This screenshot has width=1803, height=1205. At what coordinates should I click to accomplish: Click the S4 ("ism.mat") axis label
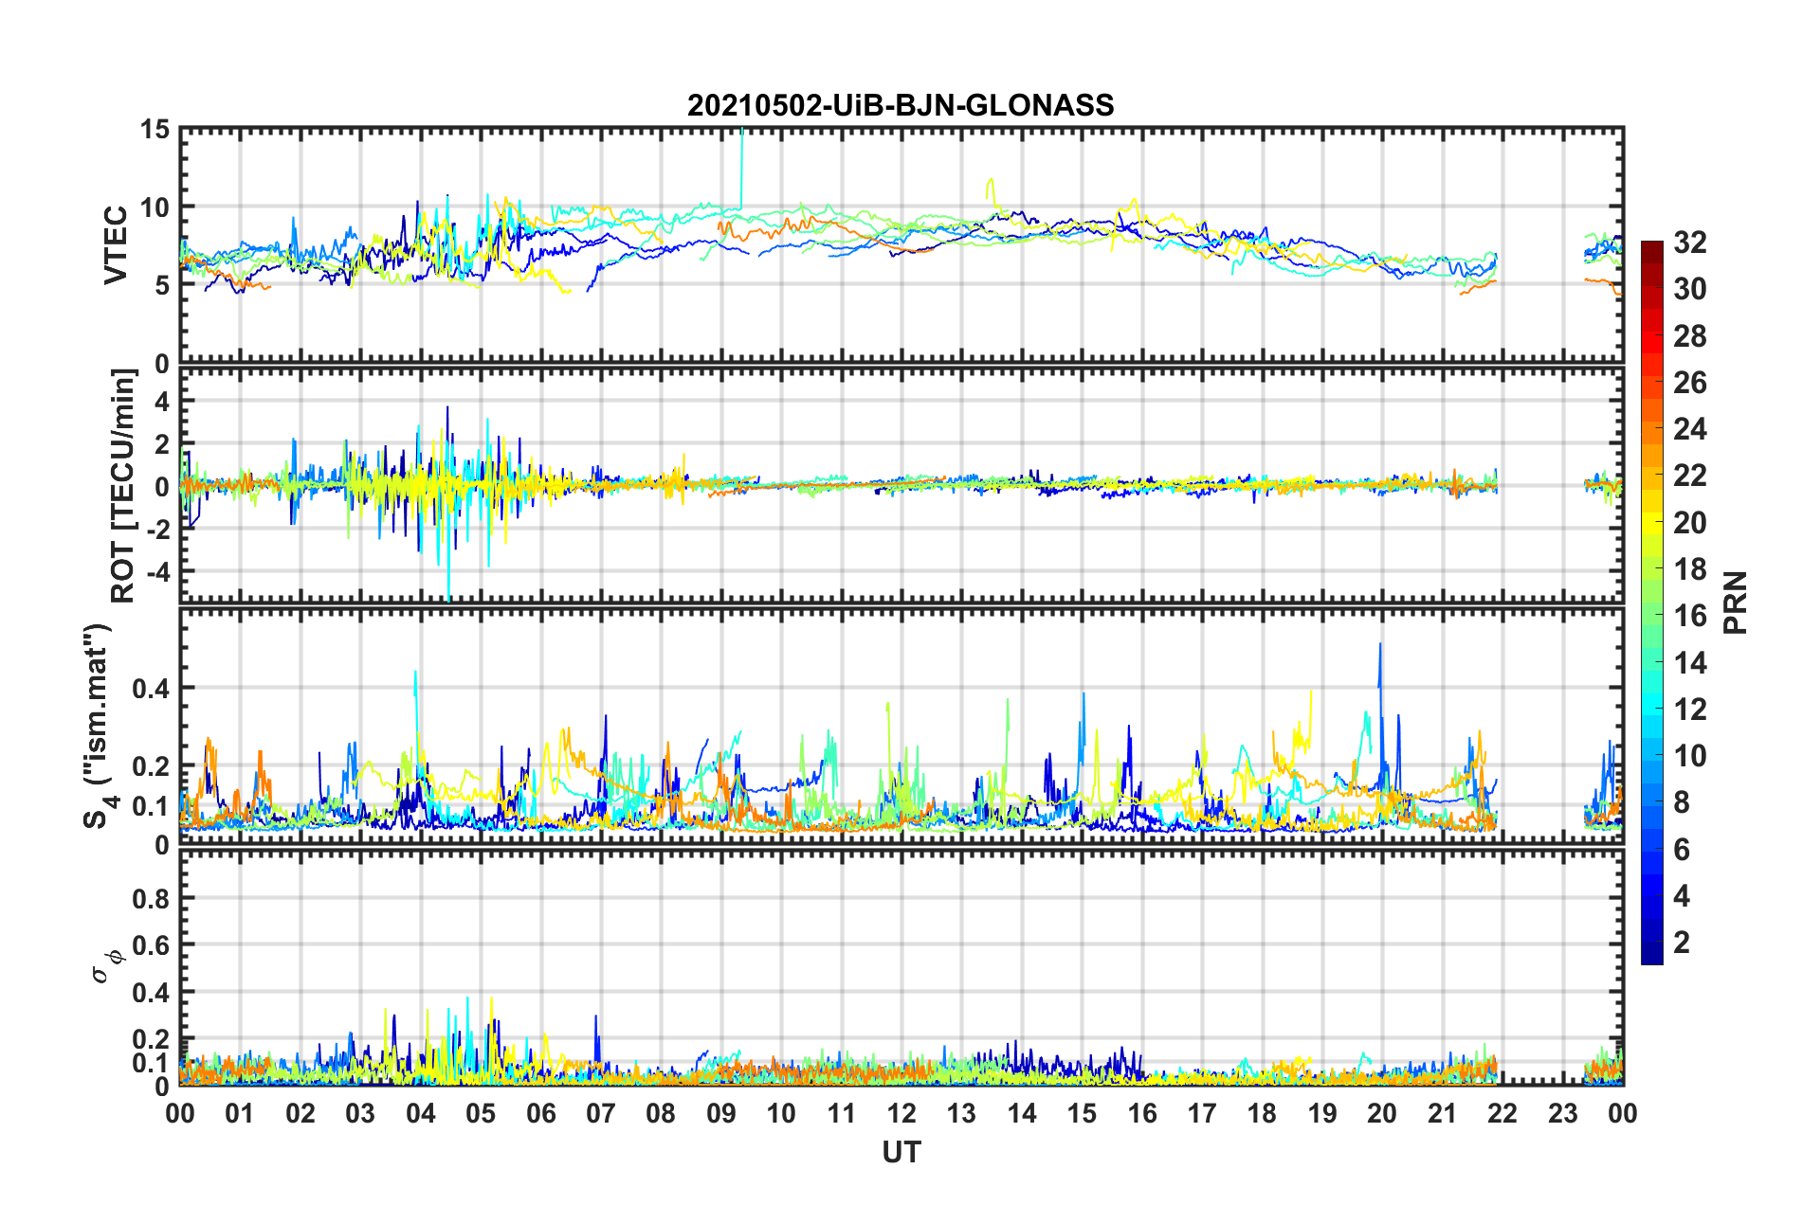coord(99,726)
